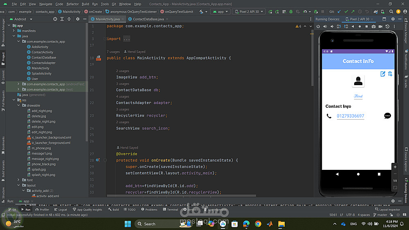The width and height of the screenshot is (409, 230).
Task: Click the edit contact icon in emulator
Action: tap(383, 74)
